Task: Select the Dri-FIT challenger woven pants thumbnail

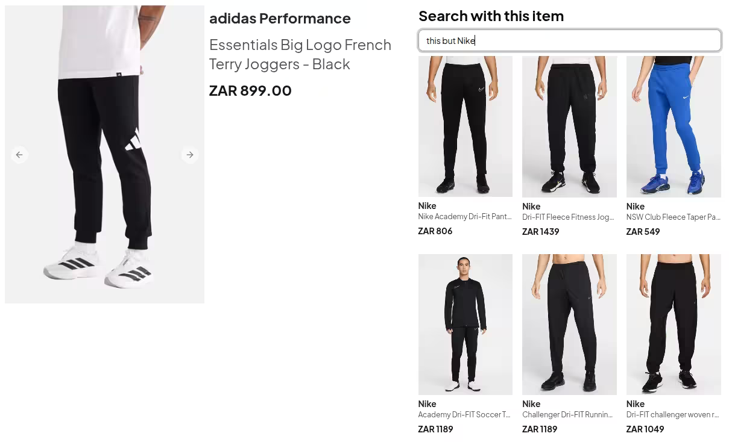Action: tap(674, 324)
